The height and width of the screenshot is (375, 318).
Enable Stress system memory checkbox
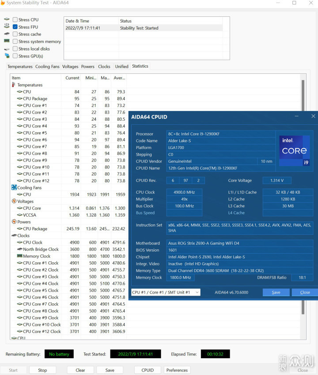(15, 42)
